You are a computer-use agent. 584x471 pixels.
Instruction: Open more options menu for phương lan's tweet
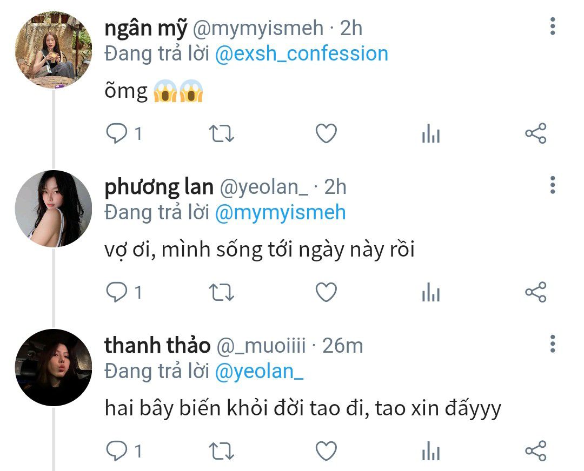553,185
